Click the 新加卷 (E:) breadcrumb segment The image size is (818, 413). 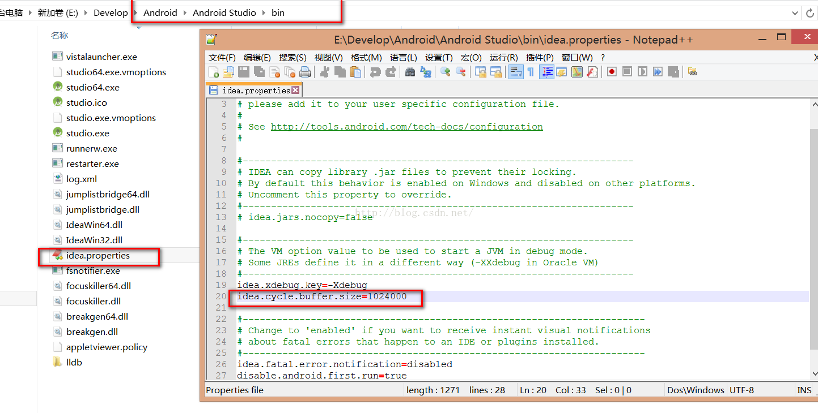click(x=57, y=12)
